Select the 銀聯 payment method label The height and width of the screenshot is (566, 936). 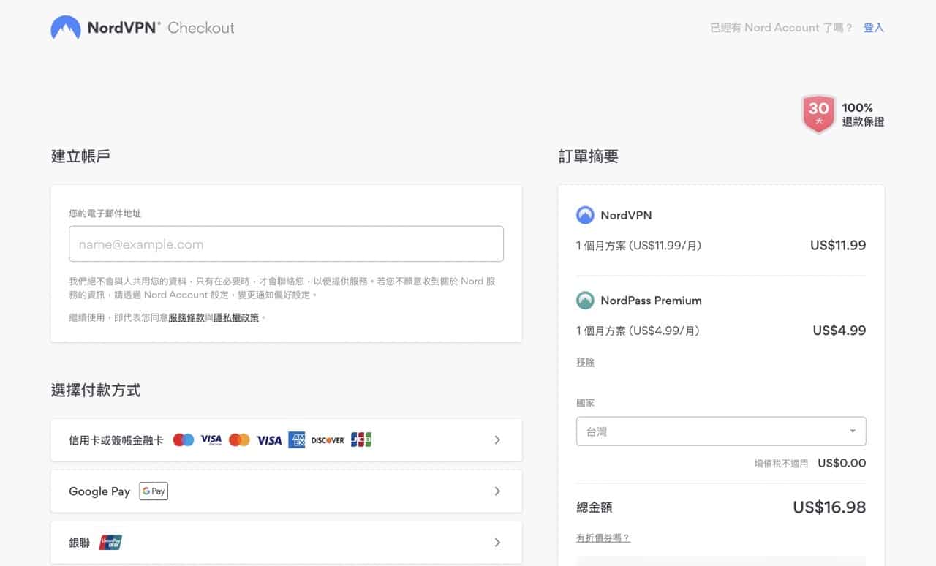pos(79,543)
